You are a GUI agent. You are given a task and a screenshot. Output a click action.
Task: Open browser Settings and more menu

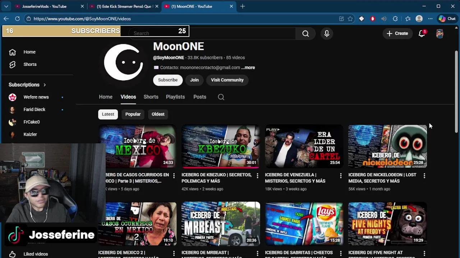coord(430,19)
